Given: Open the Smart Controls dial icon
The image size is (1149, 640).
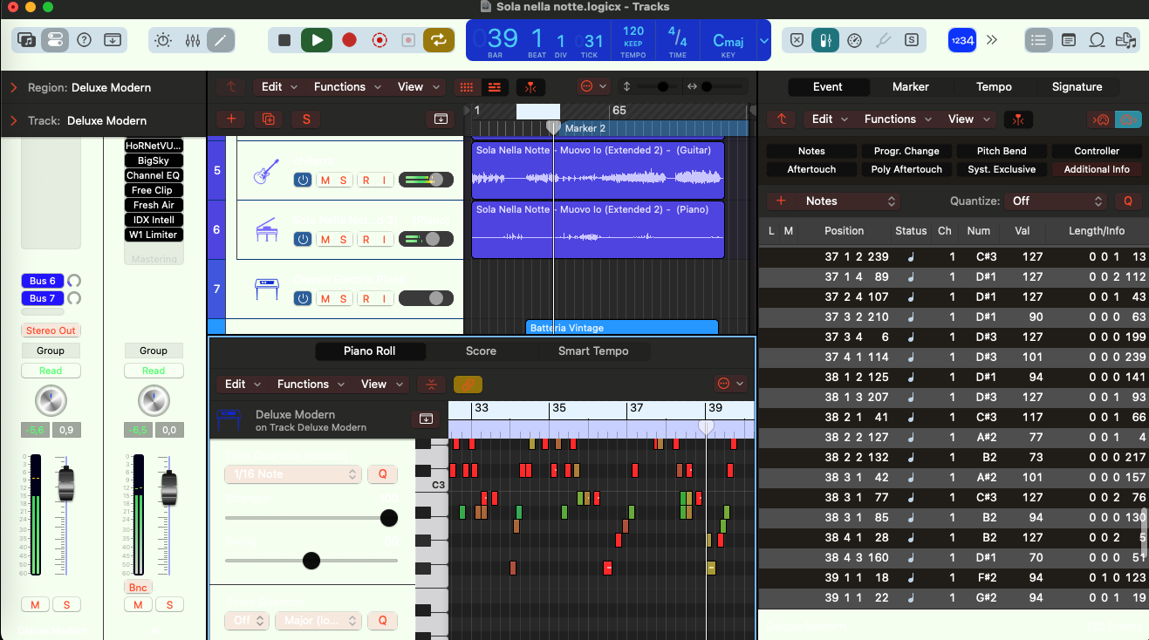Looking at the screenshot, I should [x=163, y=40].
